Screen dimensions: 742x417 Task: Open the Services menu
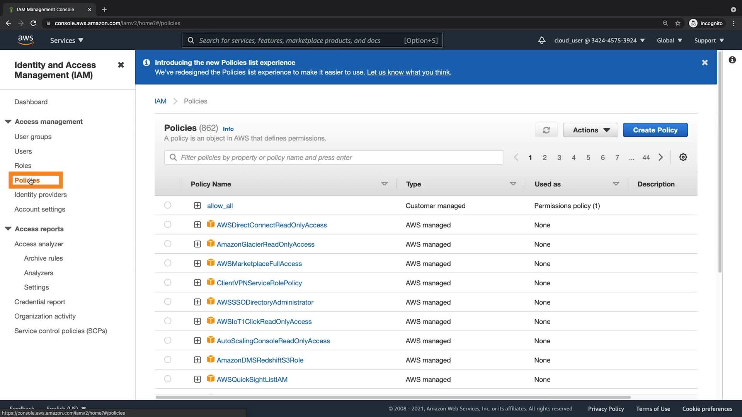(x=66, y=40)
